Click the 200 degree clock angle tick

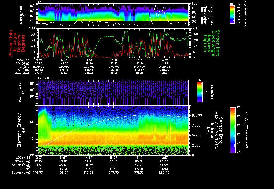pyautogui.click(x=196, y=28)
